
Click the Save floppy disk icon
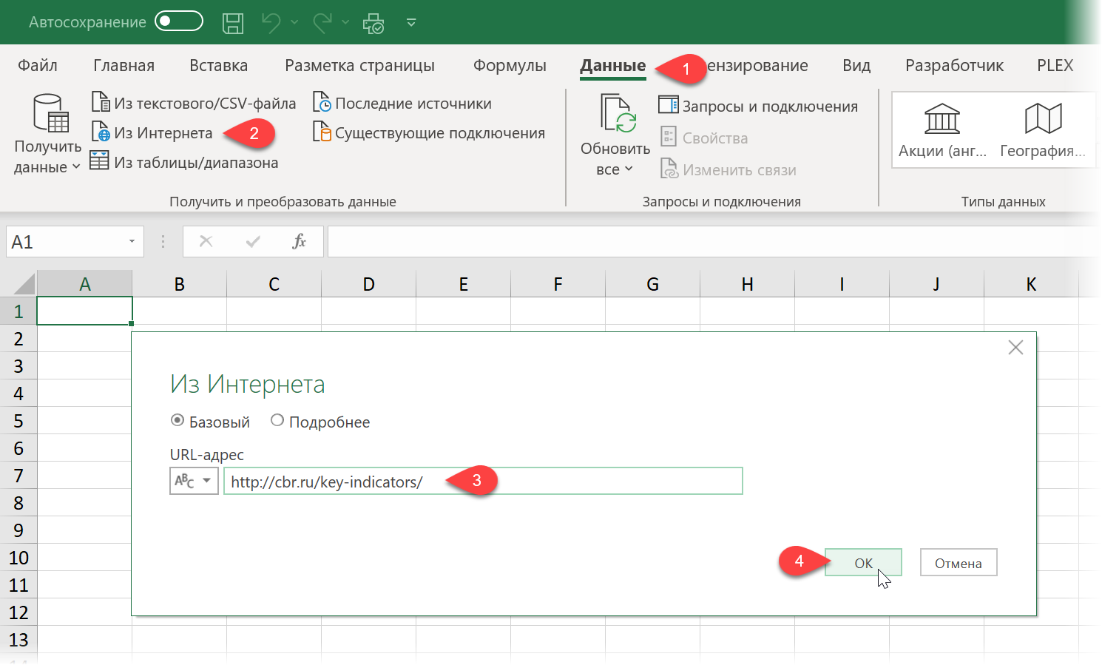233,23
